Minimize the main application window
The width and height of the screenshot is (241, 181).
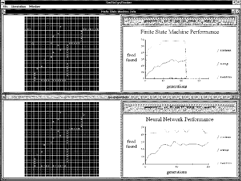point(234,3)
